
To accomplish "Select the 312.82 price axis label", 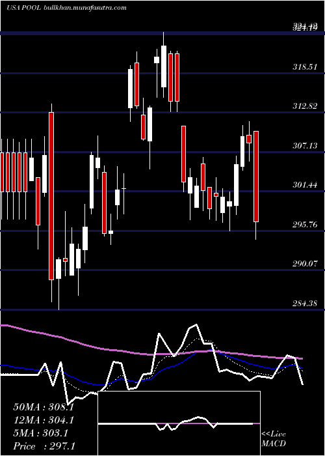I will pos(305,106).
